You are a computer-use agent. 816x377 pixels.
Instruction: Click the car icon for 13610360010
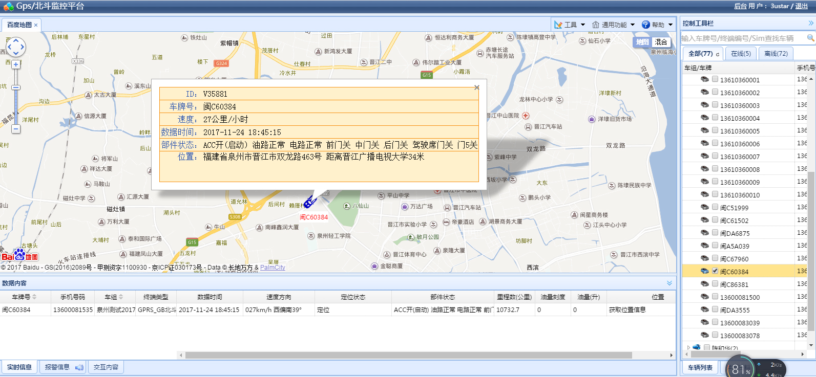pos(705,194)
